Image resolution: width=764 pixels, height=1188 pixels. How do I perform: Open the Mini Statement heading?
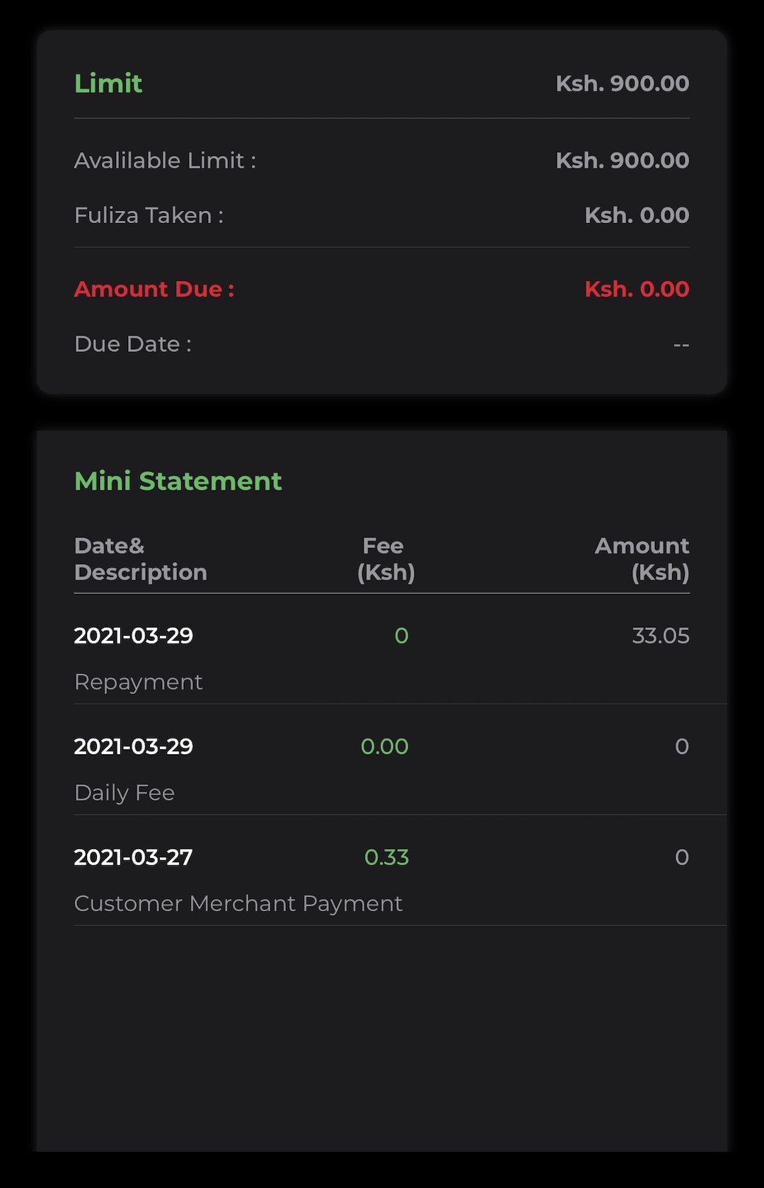point(178,481)
